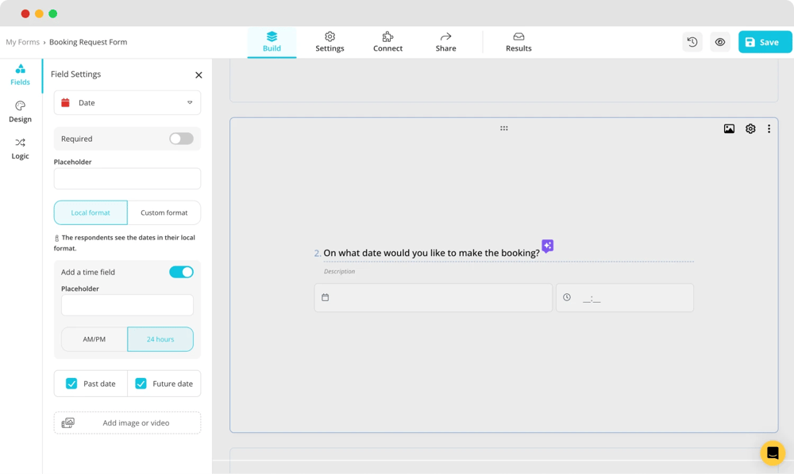Open the question's gear settings icon

click(750, 128)
